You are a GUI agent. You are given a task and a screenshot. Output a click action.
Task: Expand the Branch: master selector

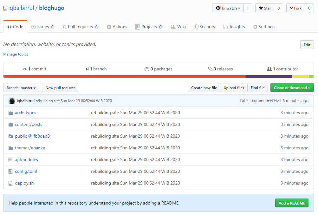click(x=21, y=88)
